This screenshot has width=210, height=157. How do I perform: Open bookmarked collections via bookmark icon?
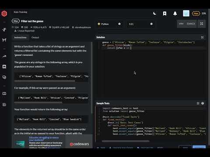coord(164,14)
